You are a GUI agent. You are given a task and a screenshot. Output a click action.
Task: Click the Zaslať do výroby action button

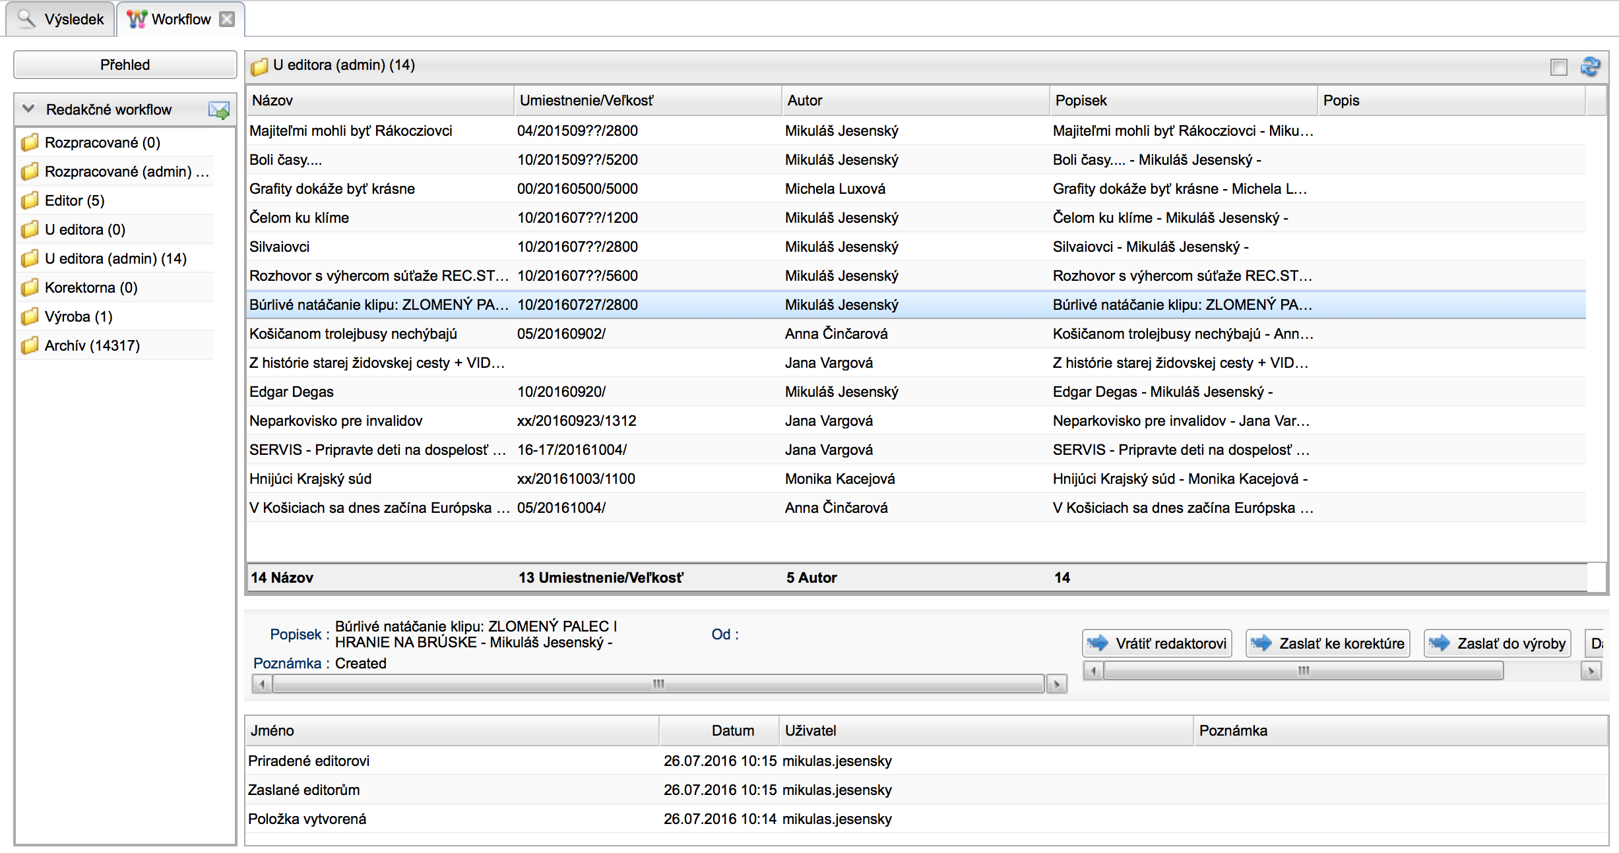click(x=1495, y=643)
